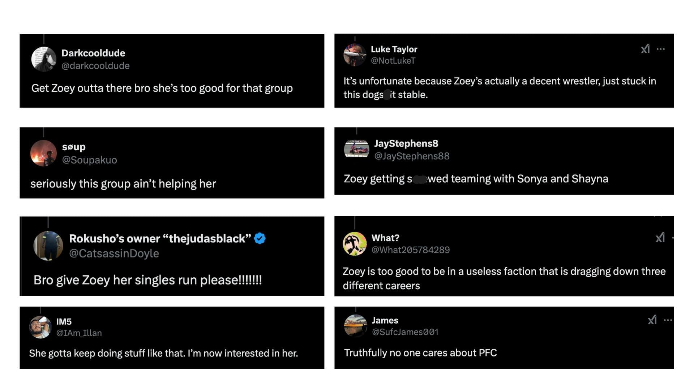Image resolution: width=694 pixels, height=390 pixels.
Task: Select the IM5 display name
Action: pyautogui.click(x=64, y=321)
